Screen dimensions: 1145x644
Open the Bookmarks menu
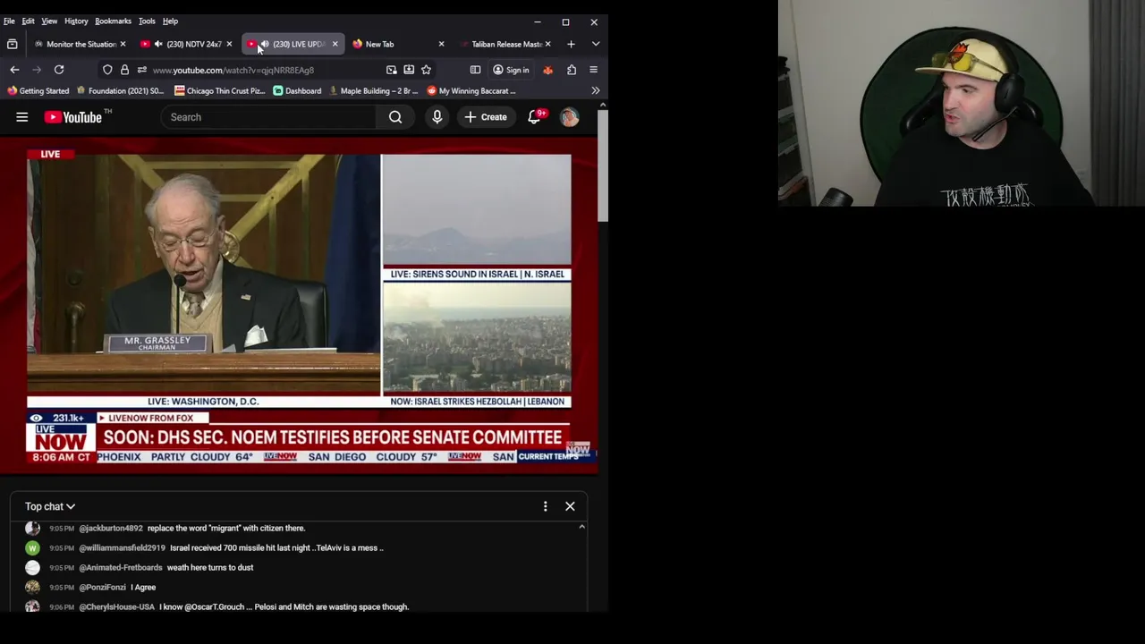click(113, 21)
